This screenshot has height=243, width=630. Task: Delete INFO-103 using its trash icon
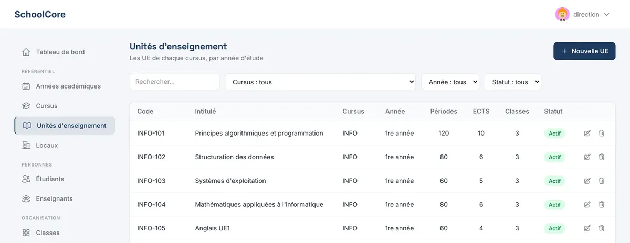pos(602,181)
